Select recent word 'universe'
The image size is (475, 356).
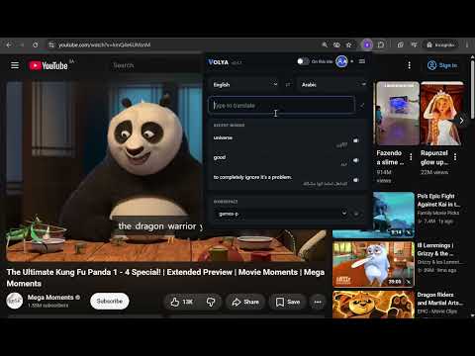223,137
